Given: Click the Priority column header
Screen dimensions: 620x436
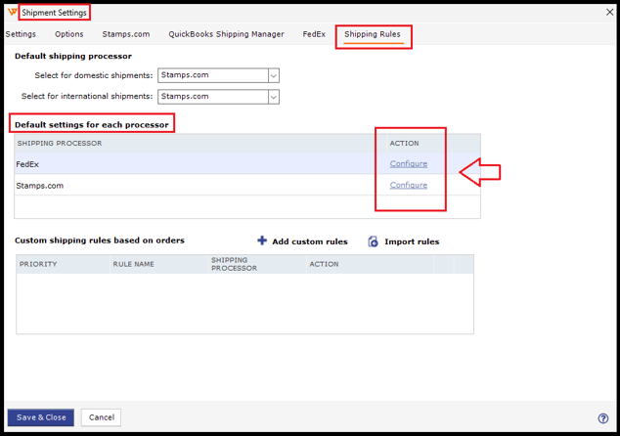Looking at the screenshot, I should point(38,264).
